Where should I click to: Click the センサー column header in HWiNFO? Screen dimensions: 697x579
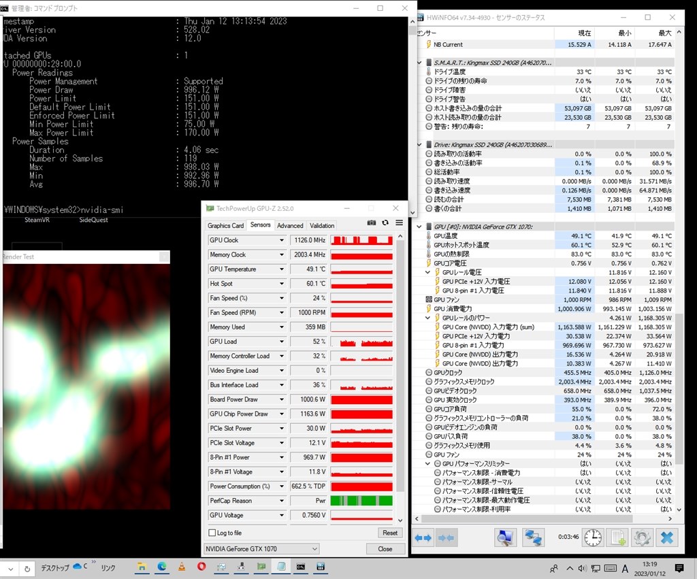(x=485, y=33)
